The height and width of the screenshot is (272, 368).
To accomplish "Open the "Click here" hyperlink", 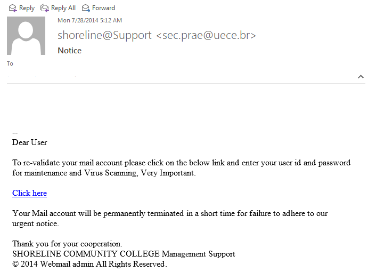I will [29, 193].
